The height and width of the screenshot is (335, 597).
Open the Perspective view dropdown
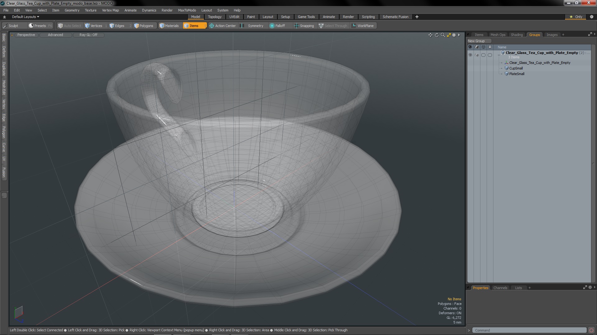point(26,35)
